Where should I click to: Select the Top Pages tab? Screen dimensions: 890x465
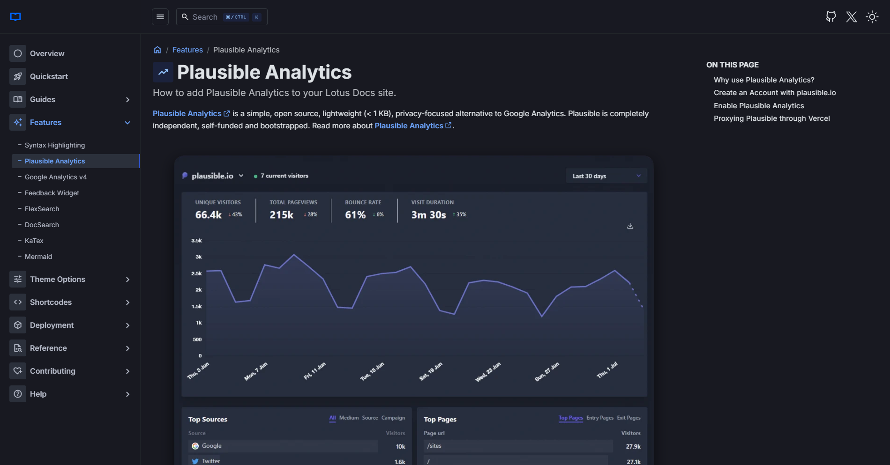(x=571, y=418)
